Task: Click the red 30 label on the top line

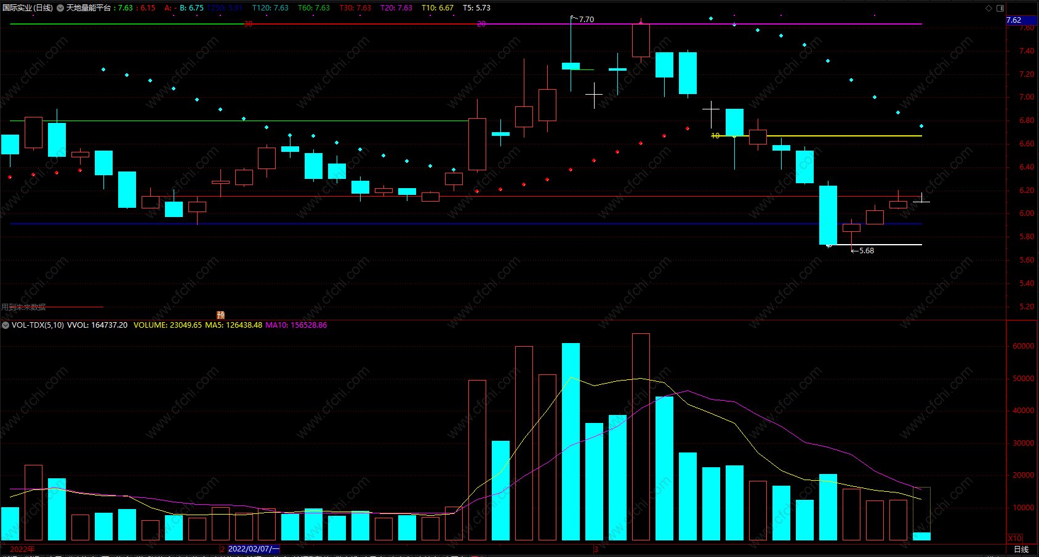Action: click(248, 24)
